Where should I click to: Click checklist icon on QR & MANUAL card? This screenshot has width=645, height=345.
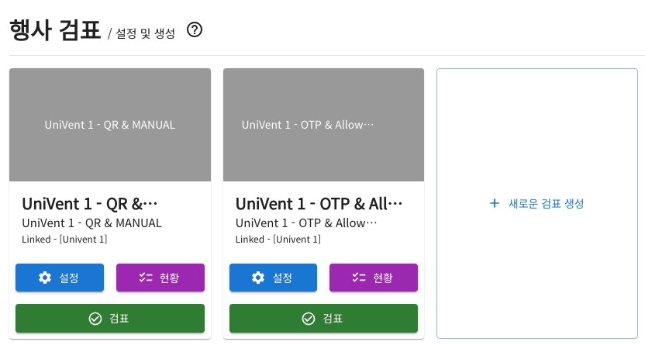click(144, 278)
